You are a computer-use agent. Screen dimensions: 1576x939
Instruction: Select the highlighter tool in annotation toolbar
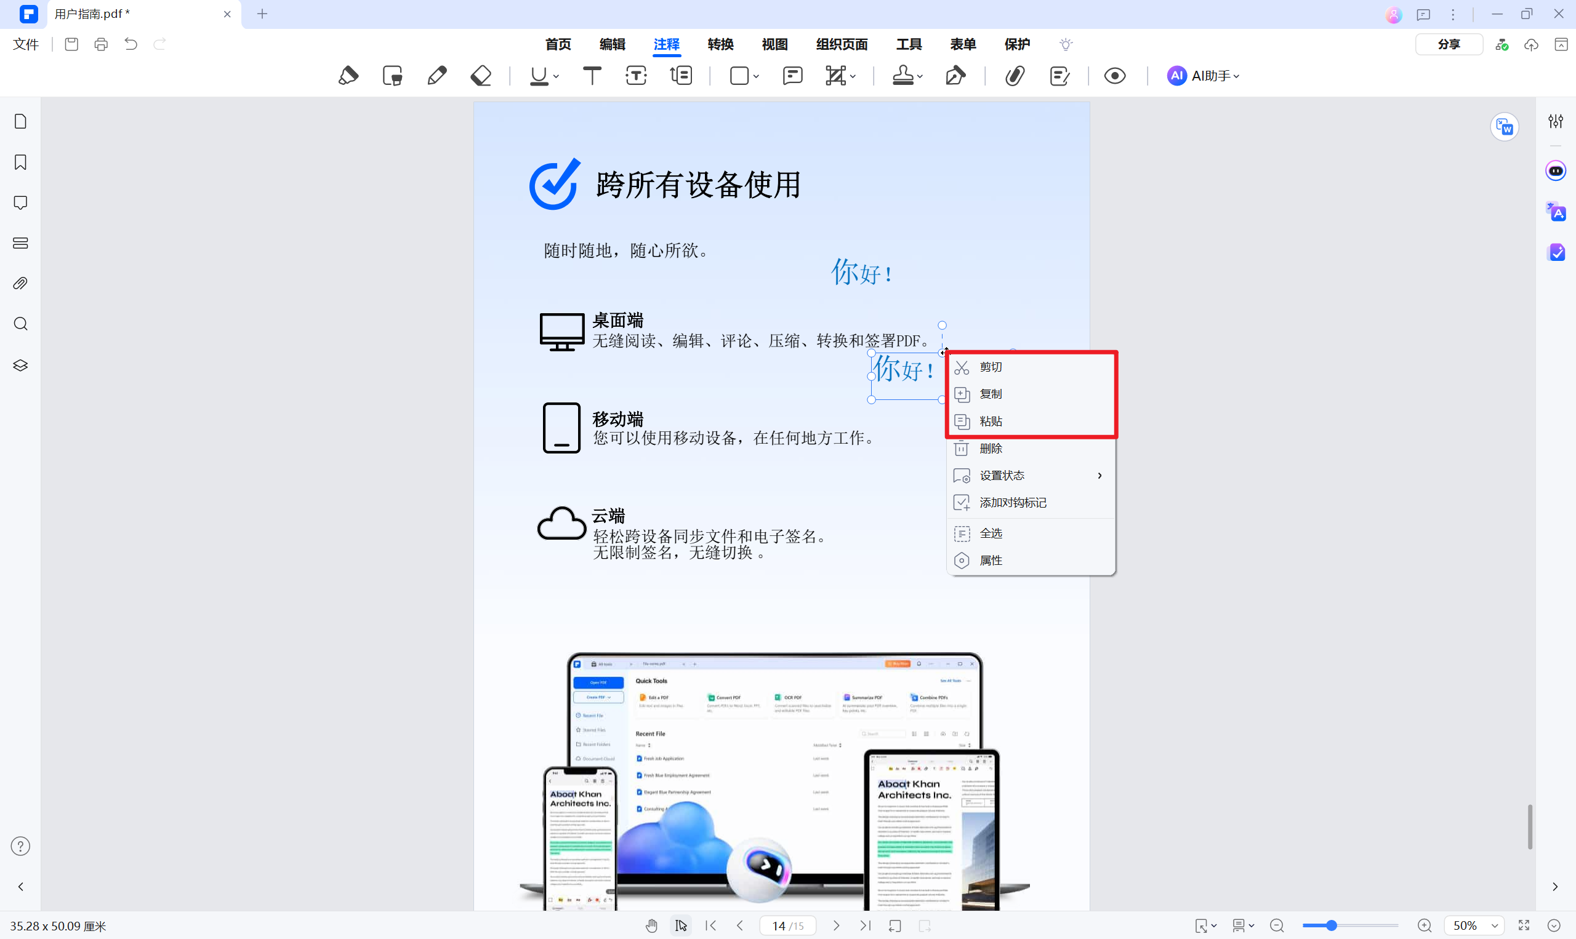(x=348, y=76)
